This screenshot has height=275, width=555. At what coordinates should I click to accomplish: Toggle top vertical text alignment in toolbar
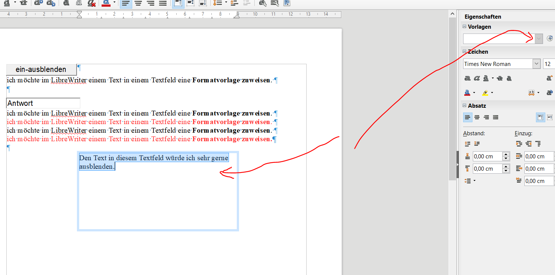pos(178,3)
